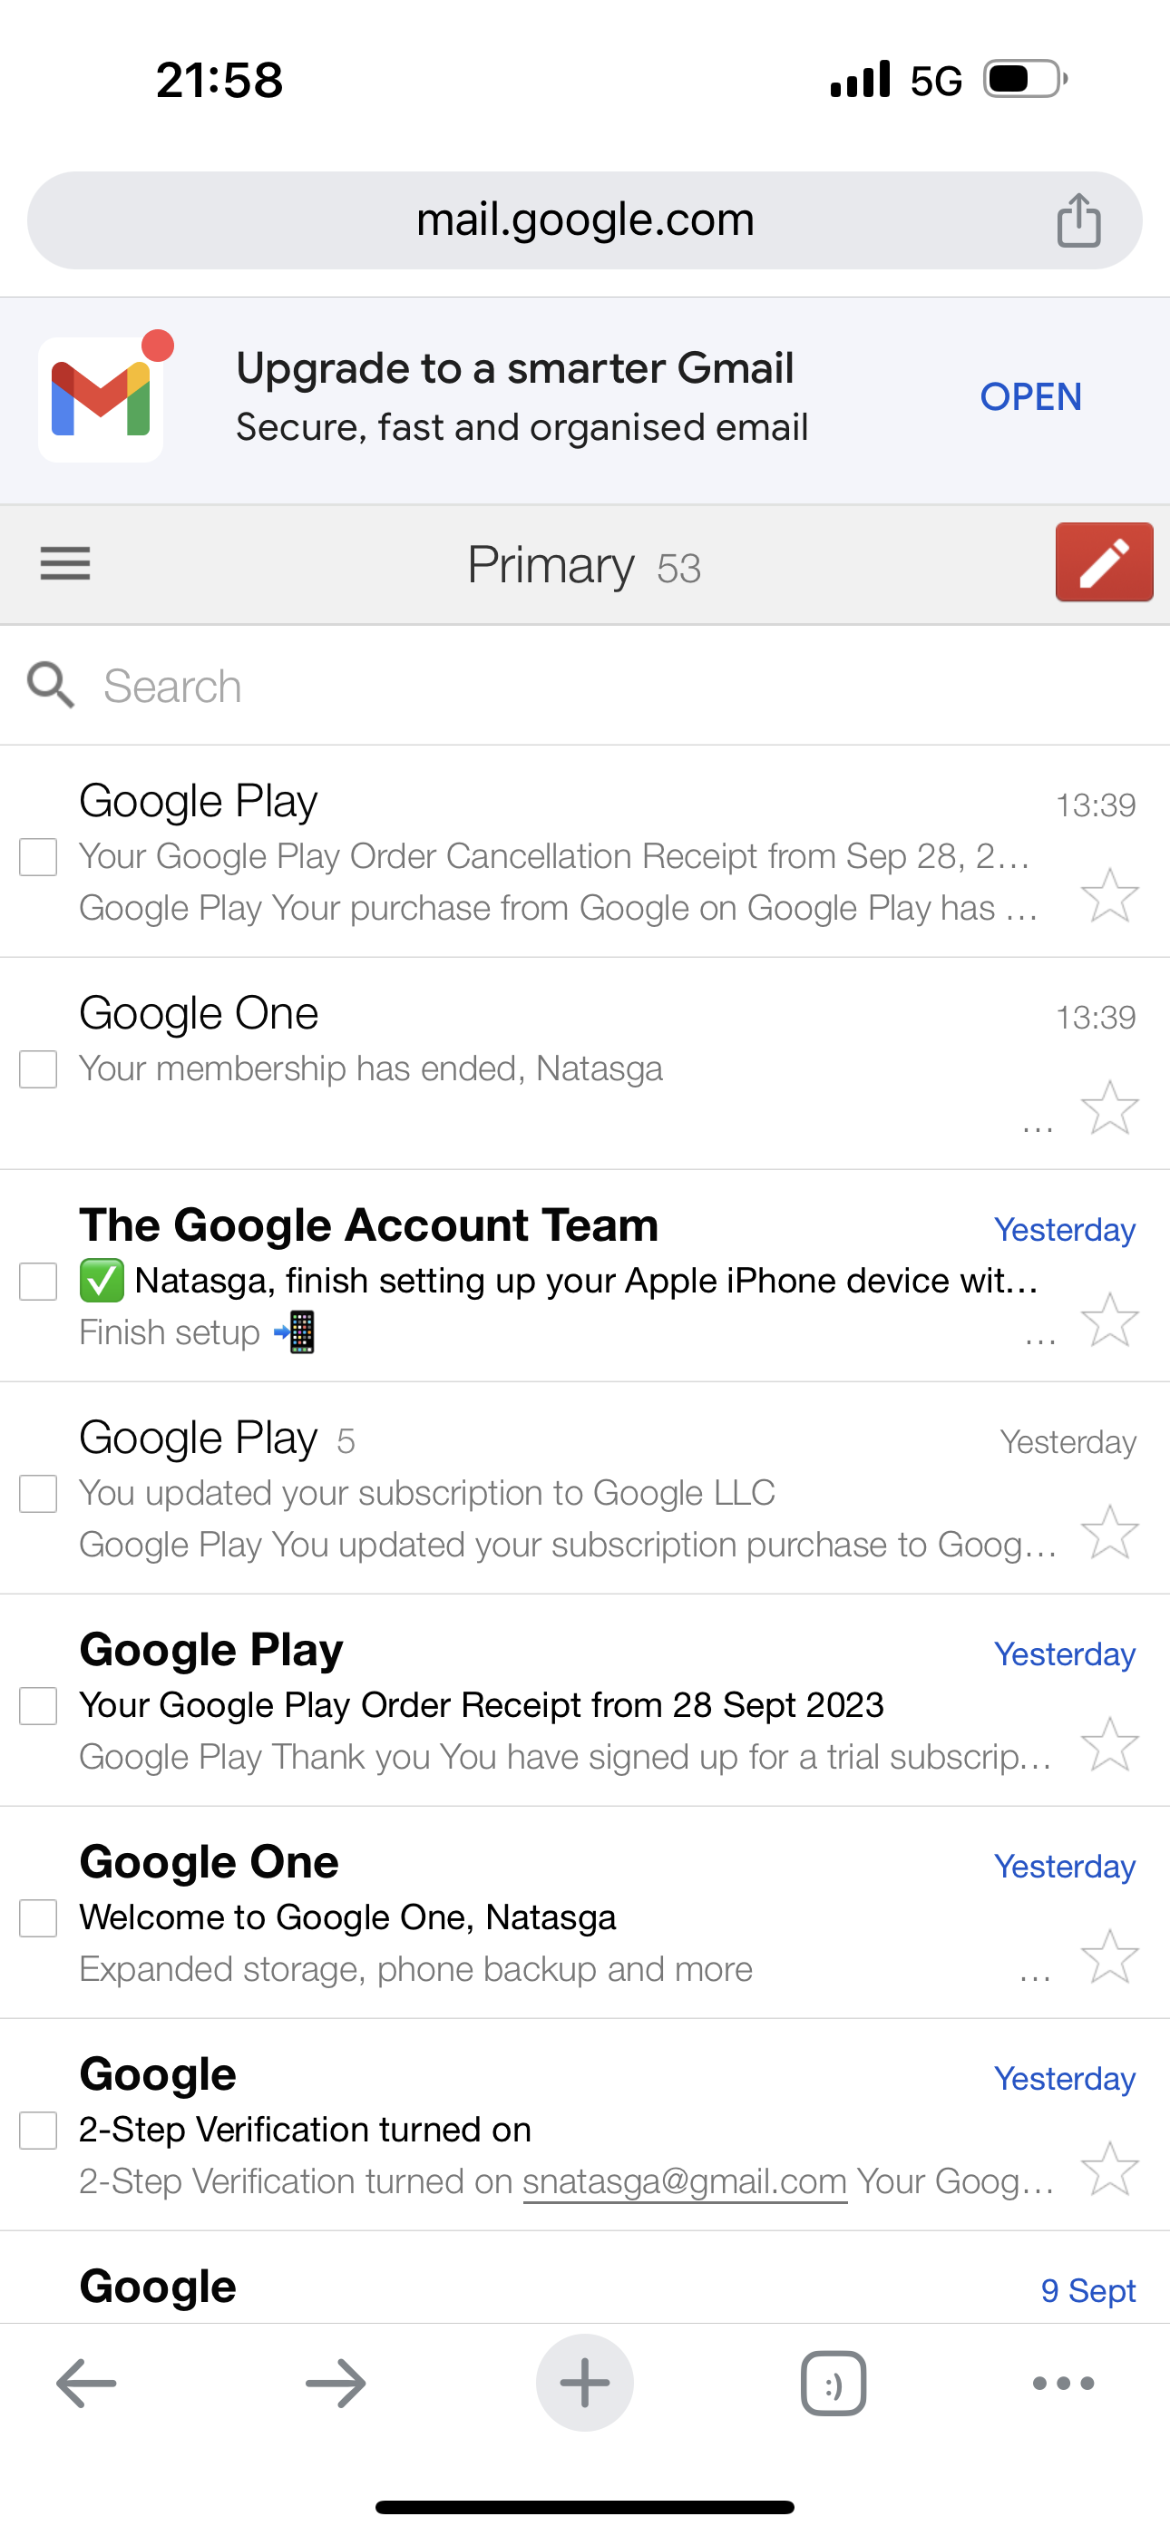Image resolution: width=1170 pixels, height=2536 pixels.
Task: Follow the snatasga@gmail.com link
Action: coord(685,2181)
